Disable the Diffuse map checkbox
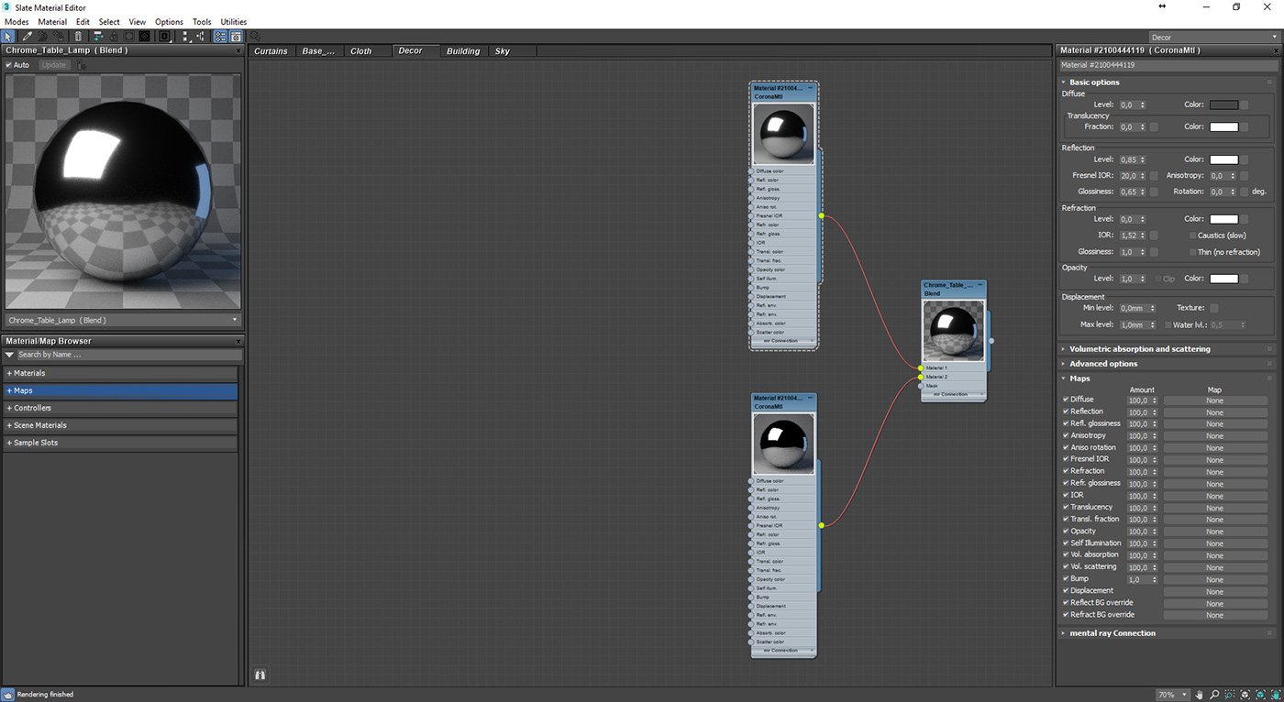Viewport: 1284px width, 702px height. 1066,400
